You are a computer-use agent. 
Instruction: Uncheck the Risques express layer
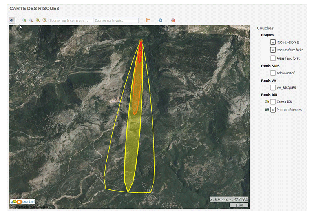click(x=273, y=42)
